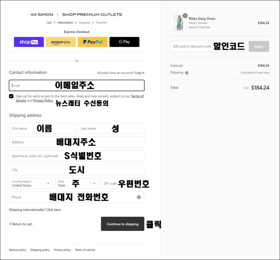This screenshot has height=260, width=280.
Task: Focus the Gift card or discount code field
Action: [x=208, y=46]
